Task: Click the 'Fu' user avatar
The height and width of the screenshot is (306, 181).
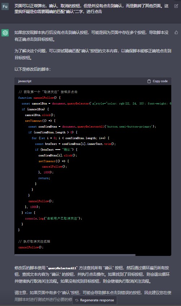Action: pos(5,6)
